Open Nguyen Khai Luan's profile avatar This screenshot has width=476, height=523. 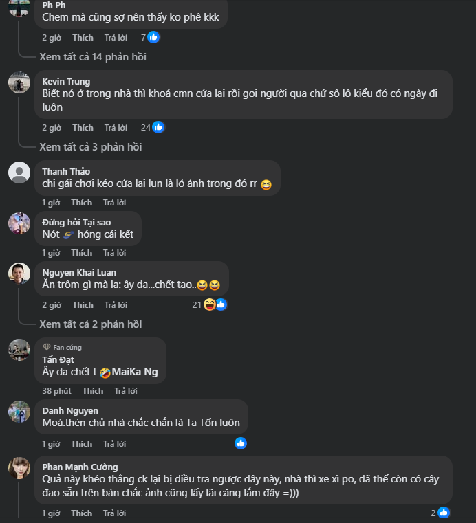[x=19, y=274]
